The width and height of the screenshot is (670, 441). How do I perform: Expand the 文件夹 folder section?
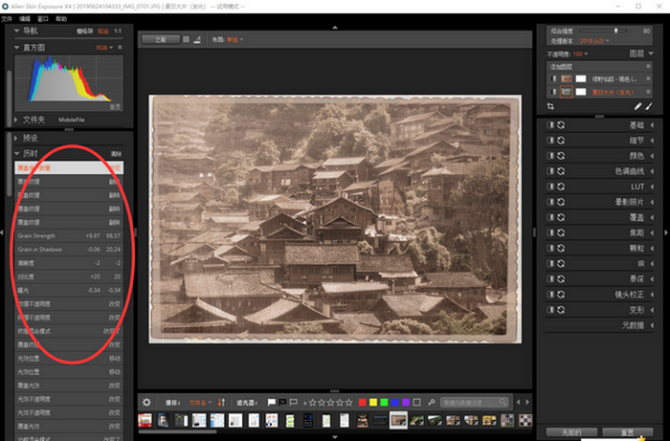click(x=33, y=120)
